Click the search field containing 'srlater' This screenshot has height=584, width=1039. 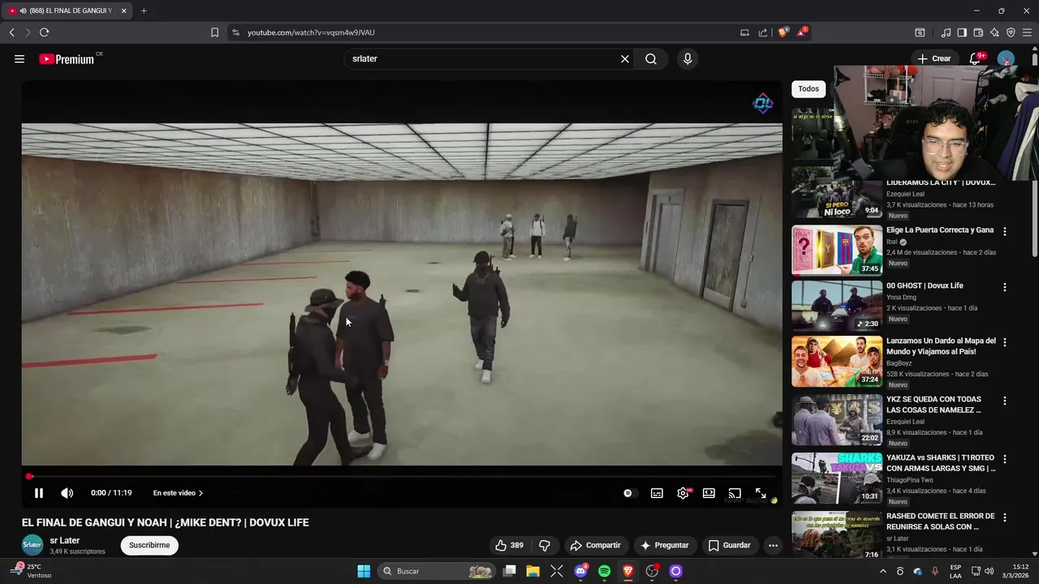[x=483, y=58]
